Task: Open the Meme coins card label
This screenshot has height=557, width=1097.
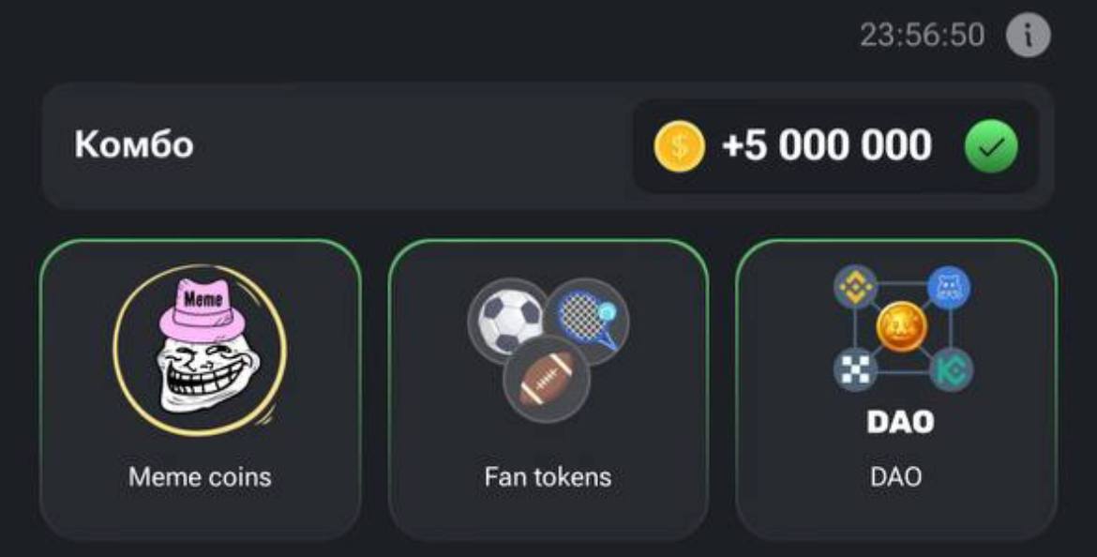Action: coord(200,476)
